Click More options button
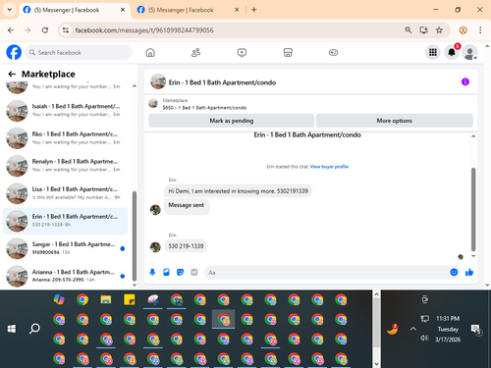The width and height of the screenshot is (491, 368). 395,121
